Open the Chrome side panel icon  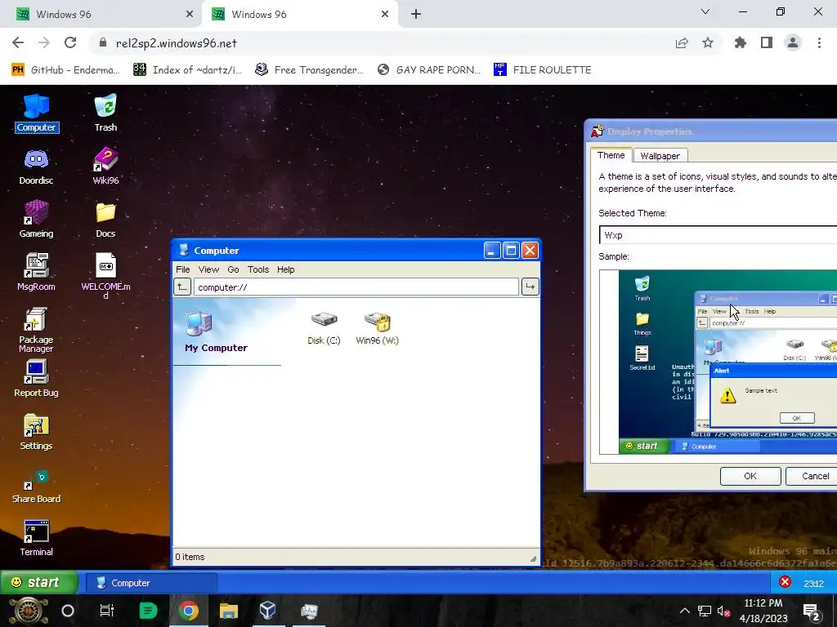click(x=767, y=42)
